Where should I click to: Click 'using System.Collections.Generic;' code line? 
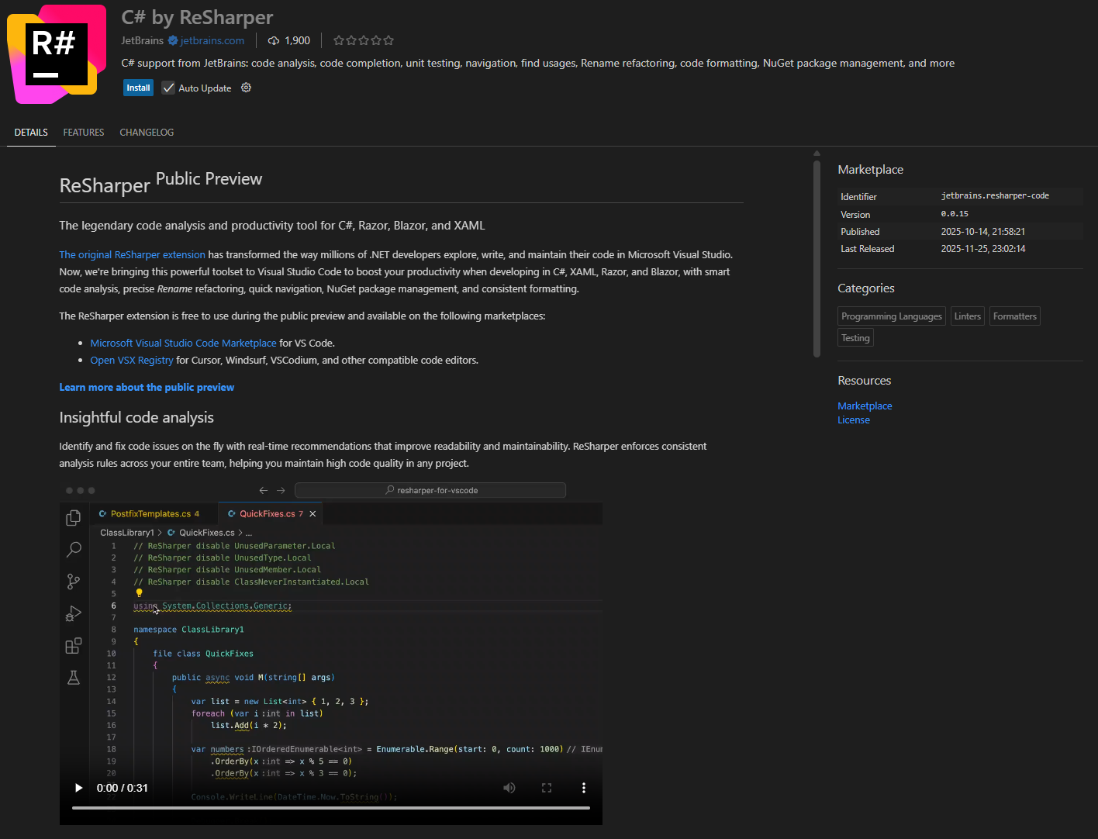[x=212, y=606]
